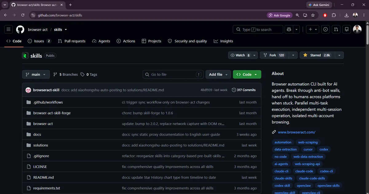Image resolution: width=369 pixels, height=194 pixels.
Task: Click the zoom magnifier icon in address bar
Action: point(297,15)
